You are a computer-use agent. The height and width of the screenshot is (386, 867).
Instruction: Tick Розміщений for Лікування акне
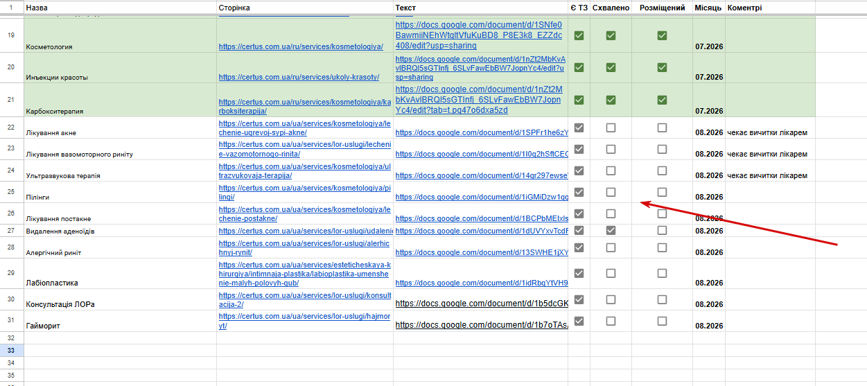(662, 128)
